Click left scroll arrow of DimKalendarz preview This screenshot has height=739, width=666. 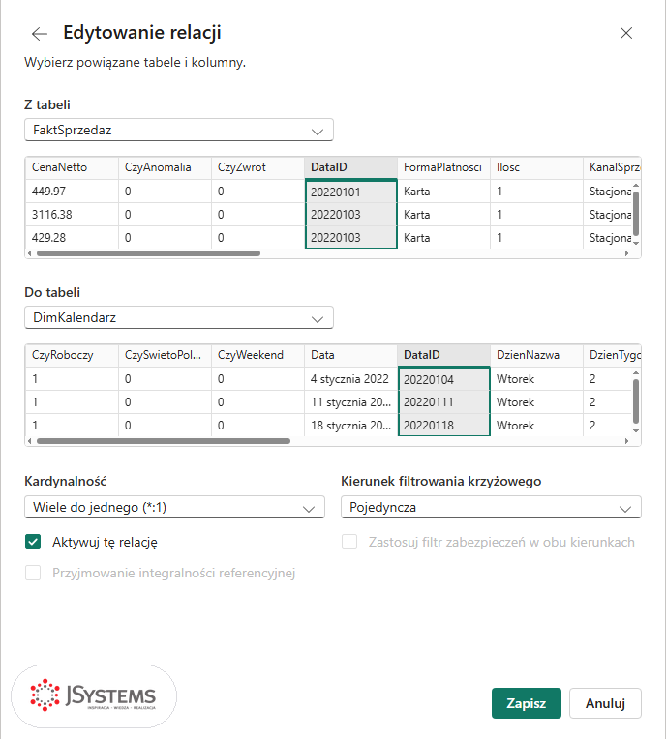pyautogui.click(x=30, y=441)
